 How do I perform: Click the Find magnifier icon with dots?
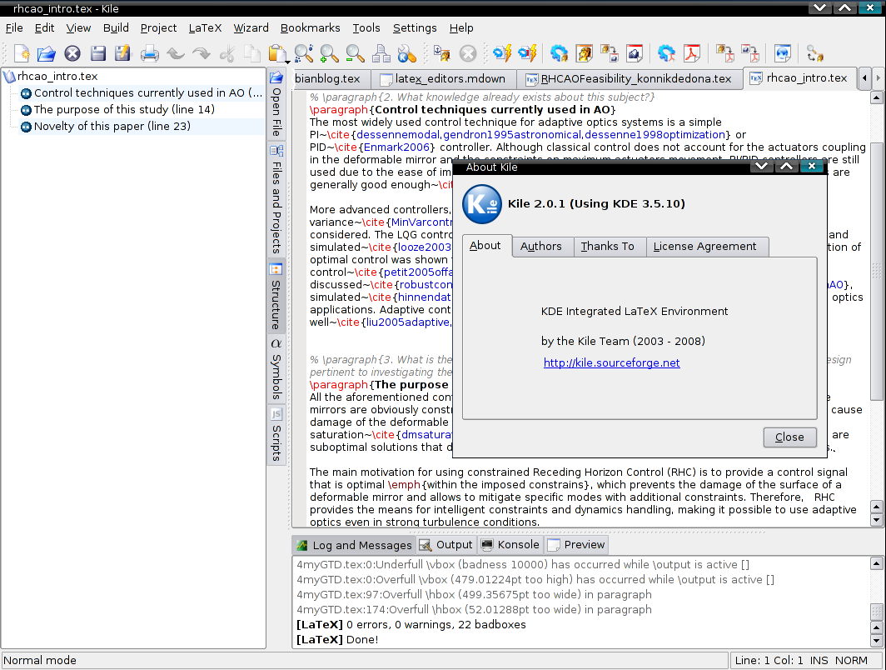click(303, 53)
